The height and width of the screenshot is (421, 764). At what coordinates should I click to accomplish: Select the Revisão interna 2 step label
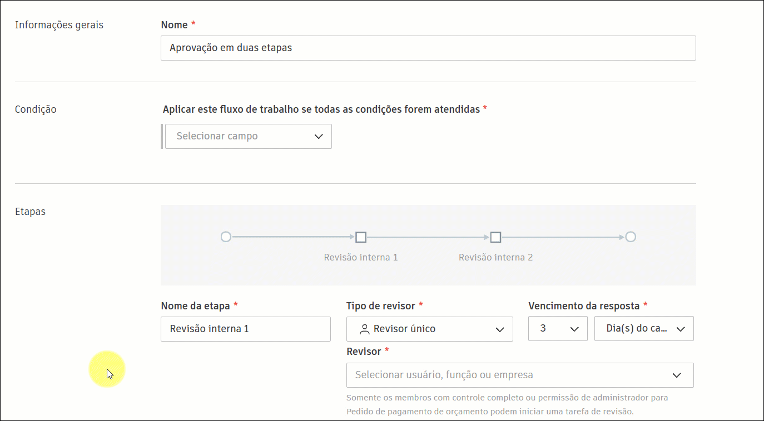pyautogui.click(x=495, y=257)
